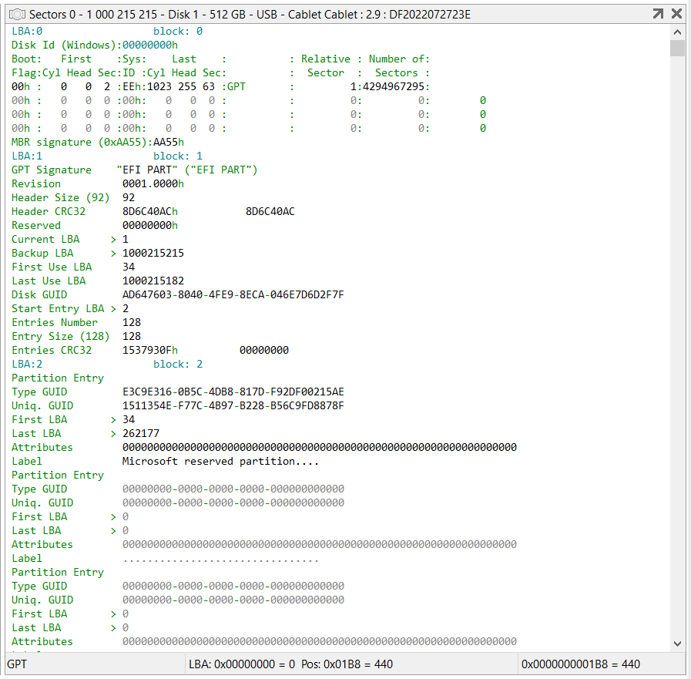Click Revision value 0001.0000h
The image size is (691, 679).
153,184
